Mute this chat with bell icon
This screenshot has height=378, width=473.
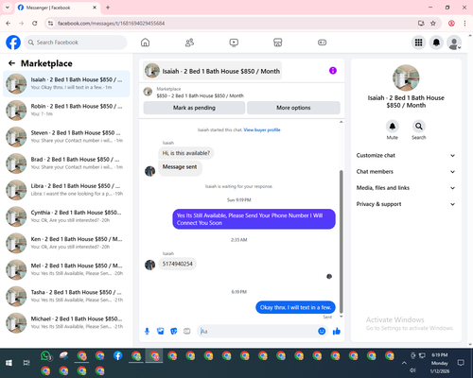pos(392,127)
